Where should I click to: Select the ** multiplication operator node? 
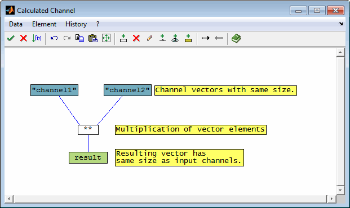coord(88,130)
